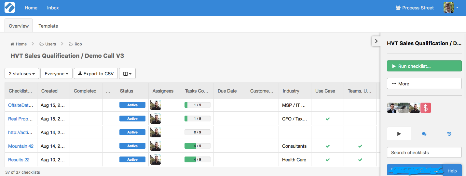466x176 pixels.
Task: Click Active status badge for Mountain 42
Action: click(x=132, y=146)
